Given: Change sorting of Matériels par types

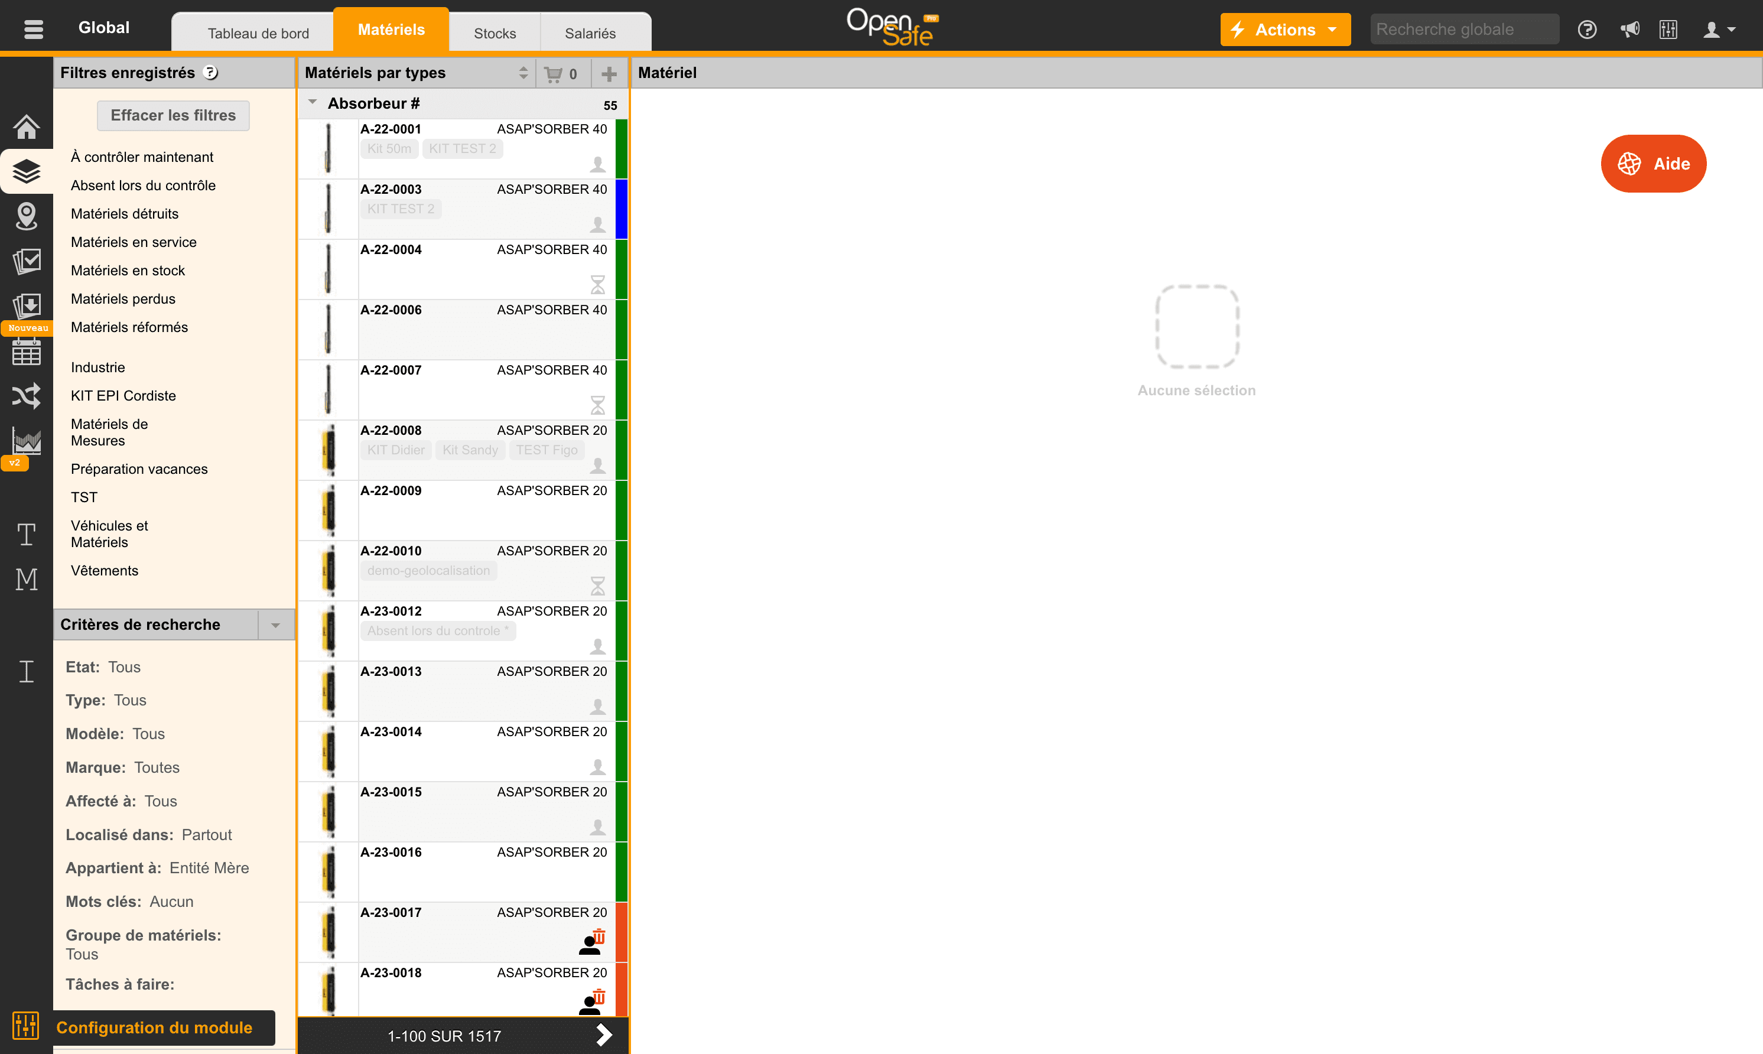Looking at the screenshot, I should (x=523, y=73).
